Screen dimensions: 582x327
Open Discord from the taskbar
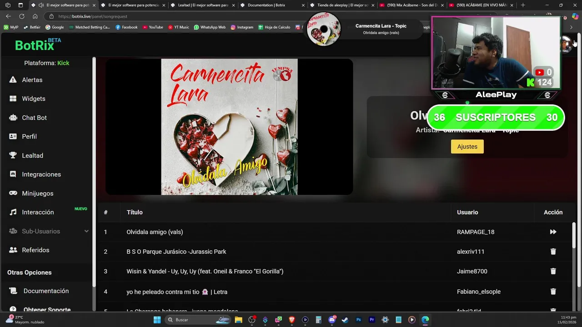332,320
